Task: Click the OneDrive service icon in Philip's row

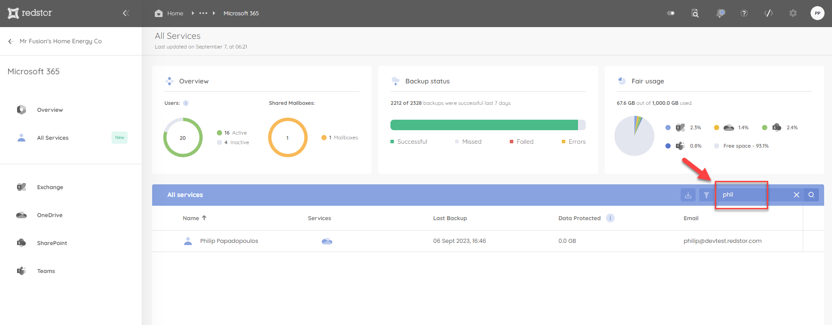Action: pos(327,241)
